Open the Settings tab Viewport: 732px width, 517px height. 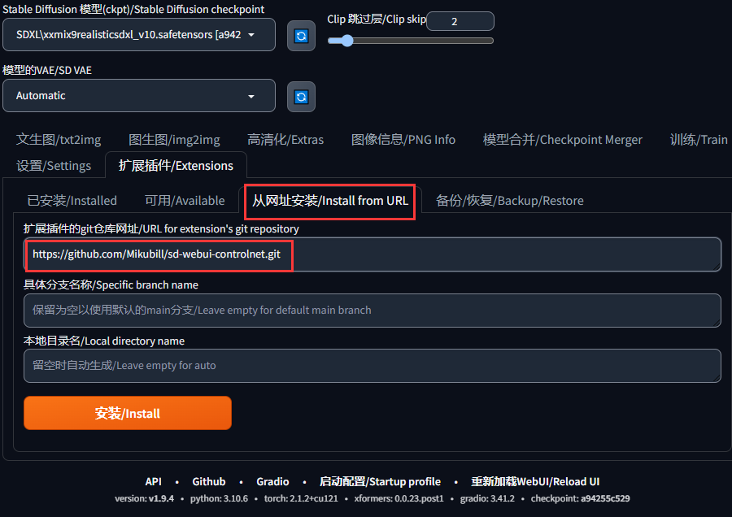tap(54, 166)
